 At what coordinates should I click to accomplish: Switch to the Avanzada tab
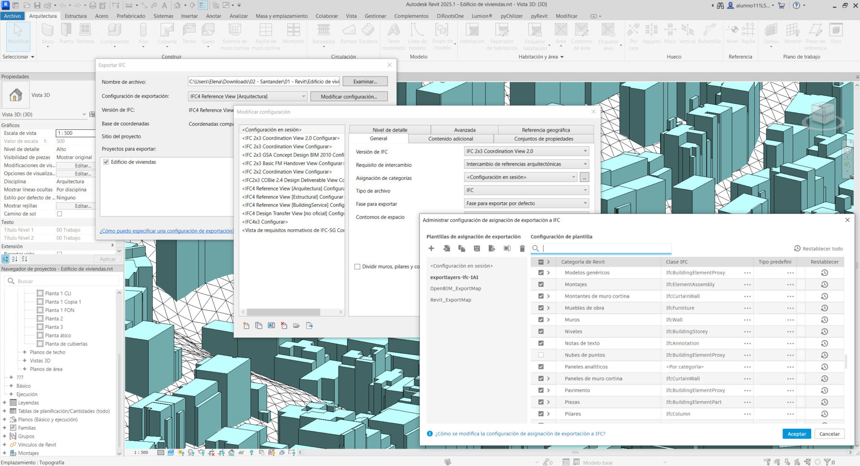click(464, 130)
